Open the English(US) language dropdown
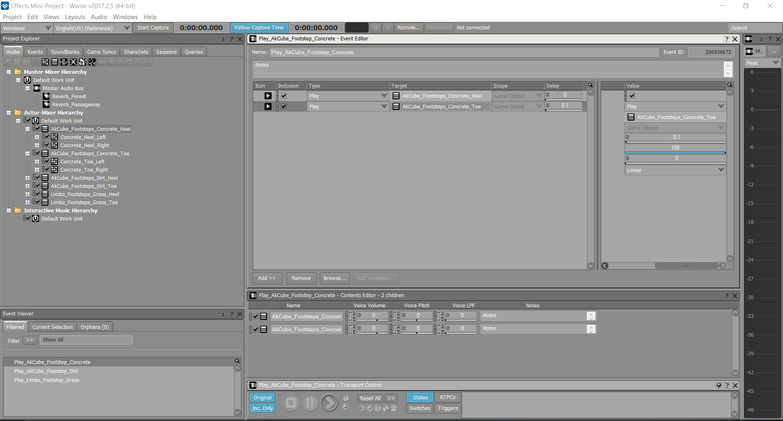 [x=93, y=28]
